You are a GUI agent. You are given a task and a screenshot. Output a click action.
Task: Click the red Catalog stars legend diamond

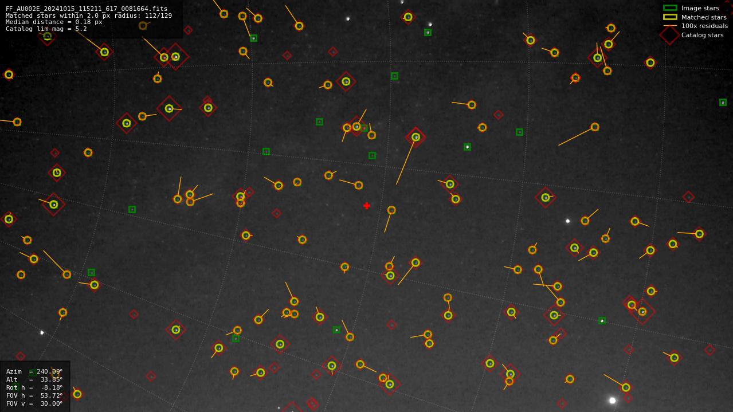point(669,35)
